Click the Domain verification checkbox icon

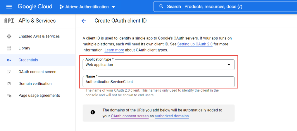tap(9, 84)
